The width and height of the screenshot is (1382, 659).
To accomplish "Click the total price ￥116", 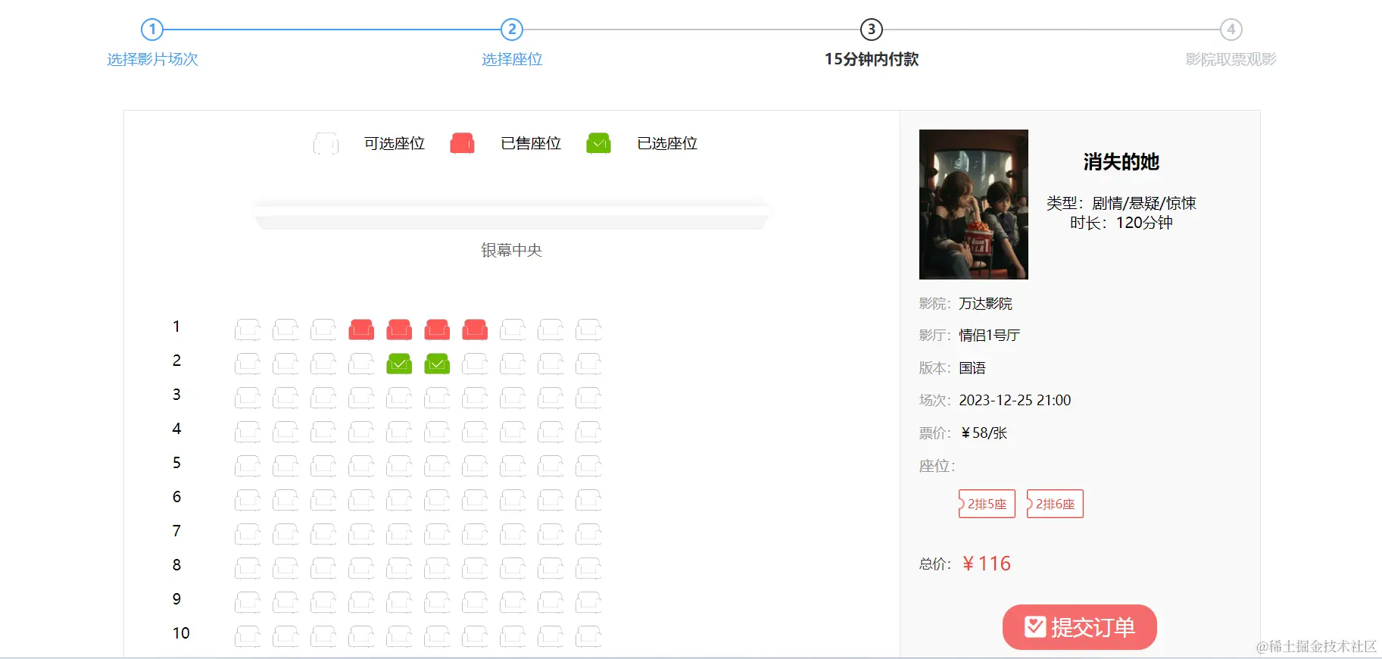I will pos(987,564).
